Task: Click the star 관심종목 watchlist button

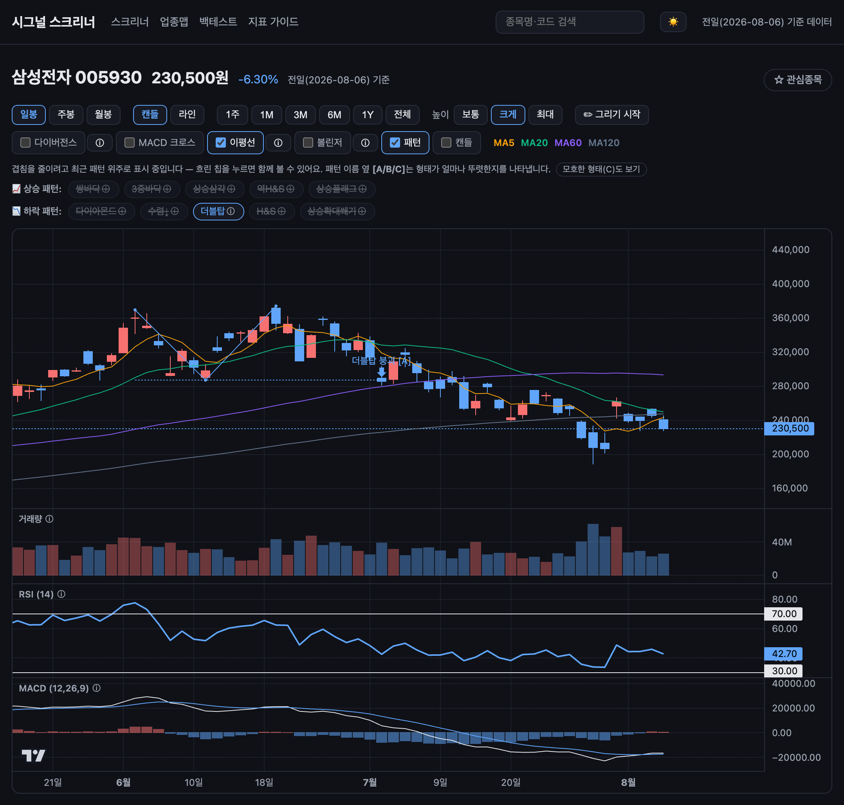Action: tap(798, 80)
